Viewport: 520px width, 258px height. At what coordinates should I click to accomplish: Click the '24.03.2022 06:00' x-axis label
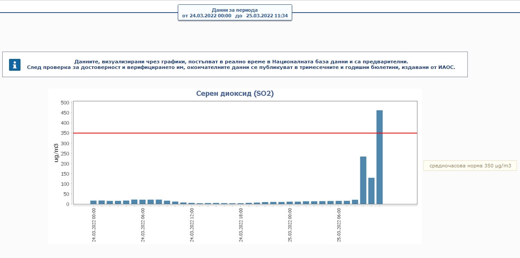tap(143, 225)
